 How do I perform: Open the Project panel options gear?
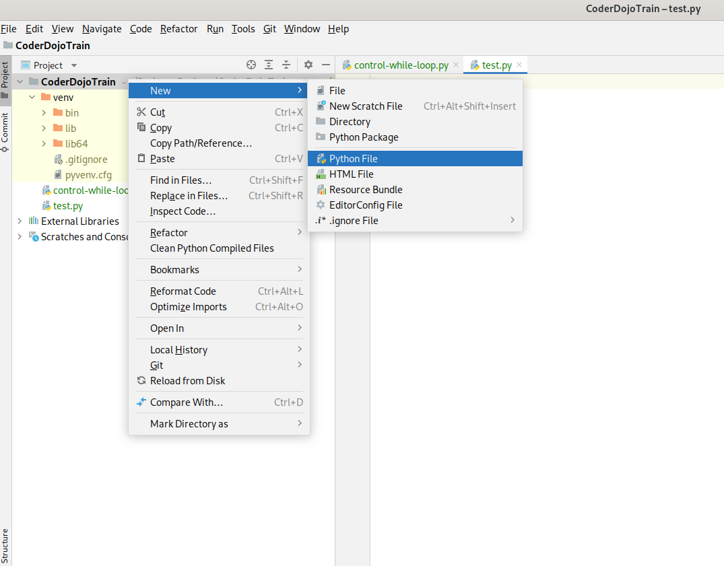[307, 65]
